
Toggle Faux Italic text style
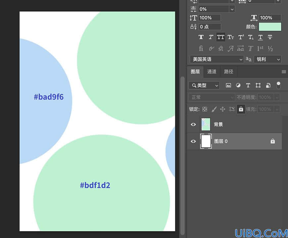tap(211, 37)
